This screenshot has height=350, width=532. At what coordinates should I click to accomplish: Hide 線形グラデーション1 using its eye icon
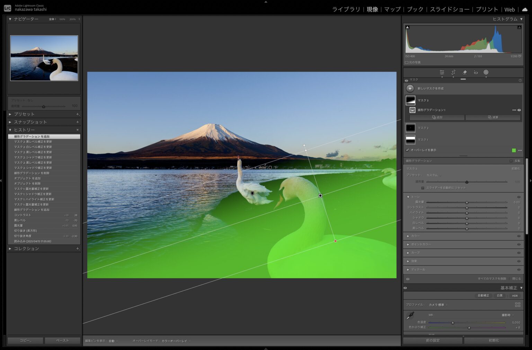[x=519, y=110]
